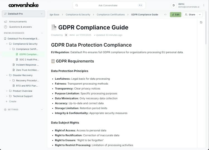Image resolution: width=209 pixels, height=150 pixels.
Task: Click the Convershake logo
Action: point(23,5)
